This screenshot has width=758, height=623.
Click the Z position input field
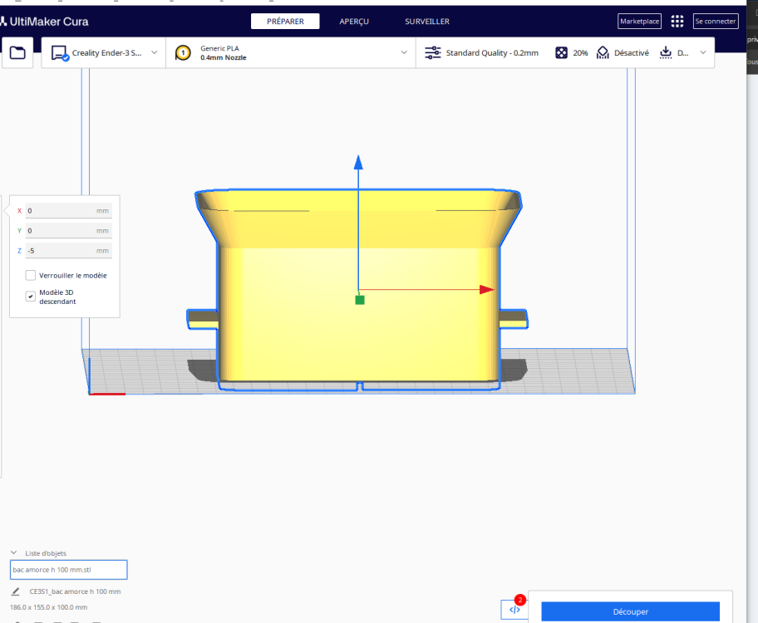pyautogui.click(x=69, y=251)
